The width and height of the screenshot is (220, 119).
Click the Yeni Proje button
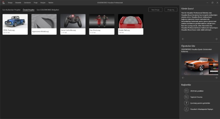(155, 10)
